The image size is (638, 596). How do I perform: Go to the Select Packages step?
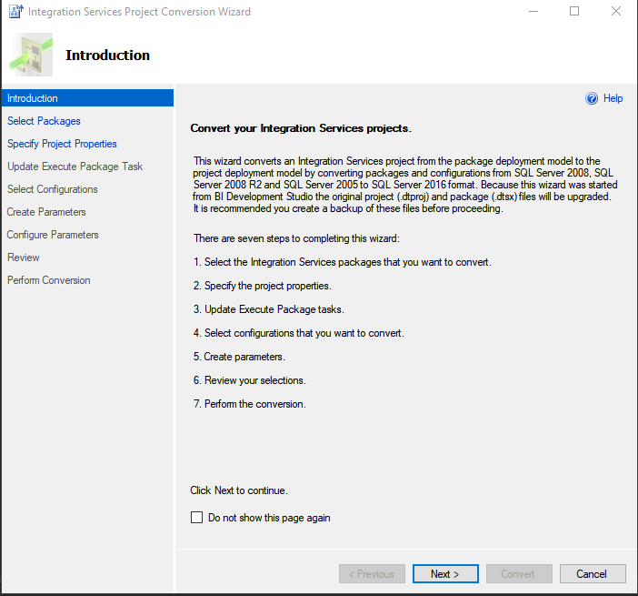[44, 121]
